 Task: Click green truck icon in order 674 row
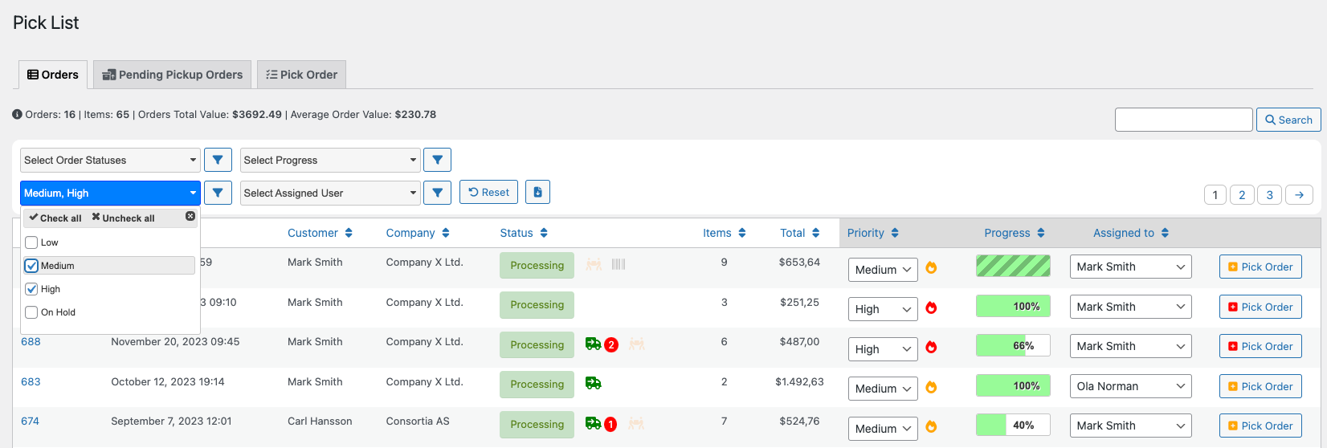(x=593, y=423)
